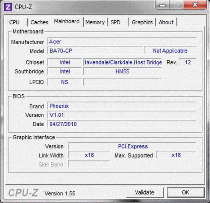Click the Version 1.55 text

(60, 194)
